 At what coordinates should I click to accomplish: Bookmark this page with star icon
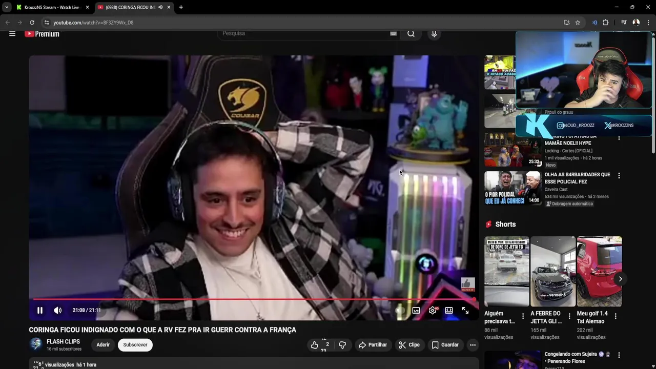click(578, 23)
